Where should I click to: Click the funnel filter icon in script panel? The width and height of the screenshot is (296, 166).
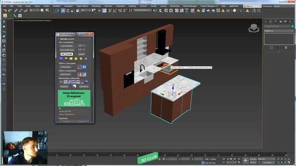(x=86, y=82)
